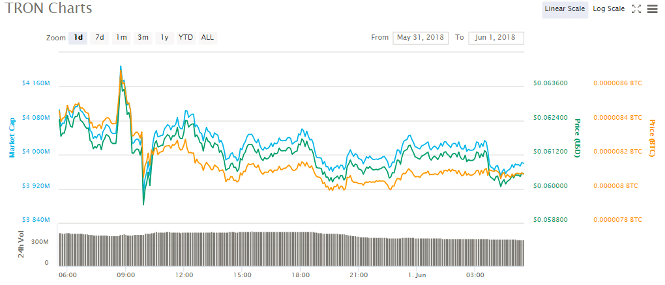
Task: Click the 1. Jun time axis label
Action: click(x=417, y=275)
